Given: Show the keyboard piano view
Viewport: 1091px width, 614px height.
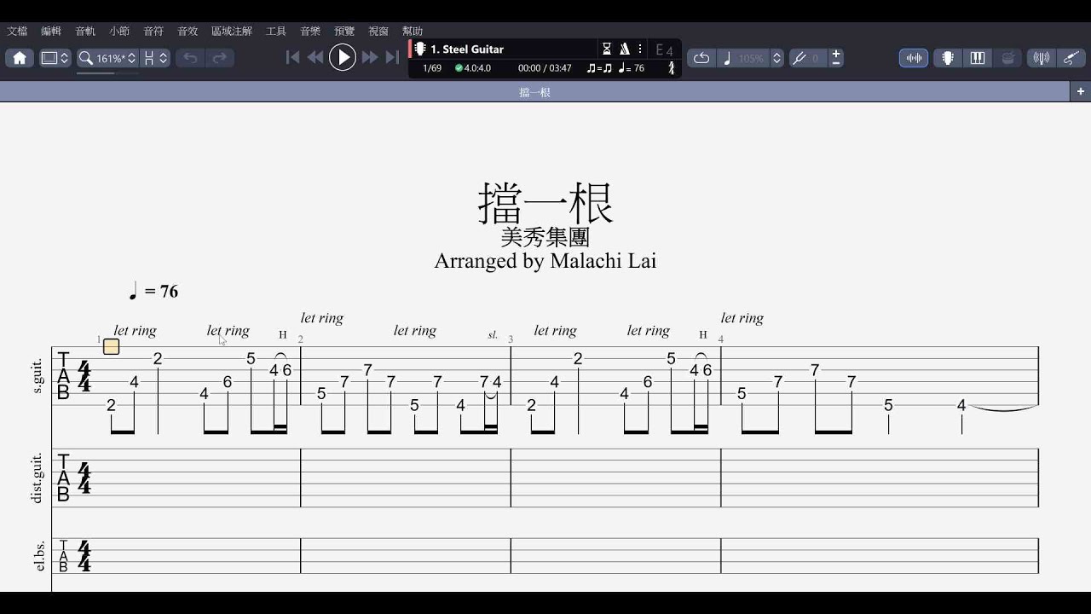Looking at the screenshot, I should [x=978, y=58].
